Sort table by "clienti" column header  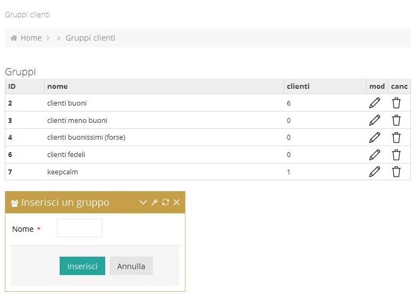tap(298, 87)
